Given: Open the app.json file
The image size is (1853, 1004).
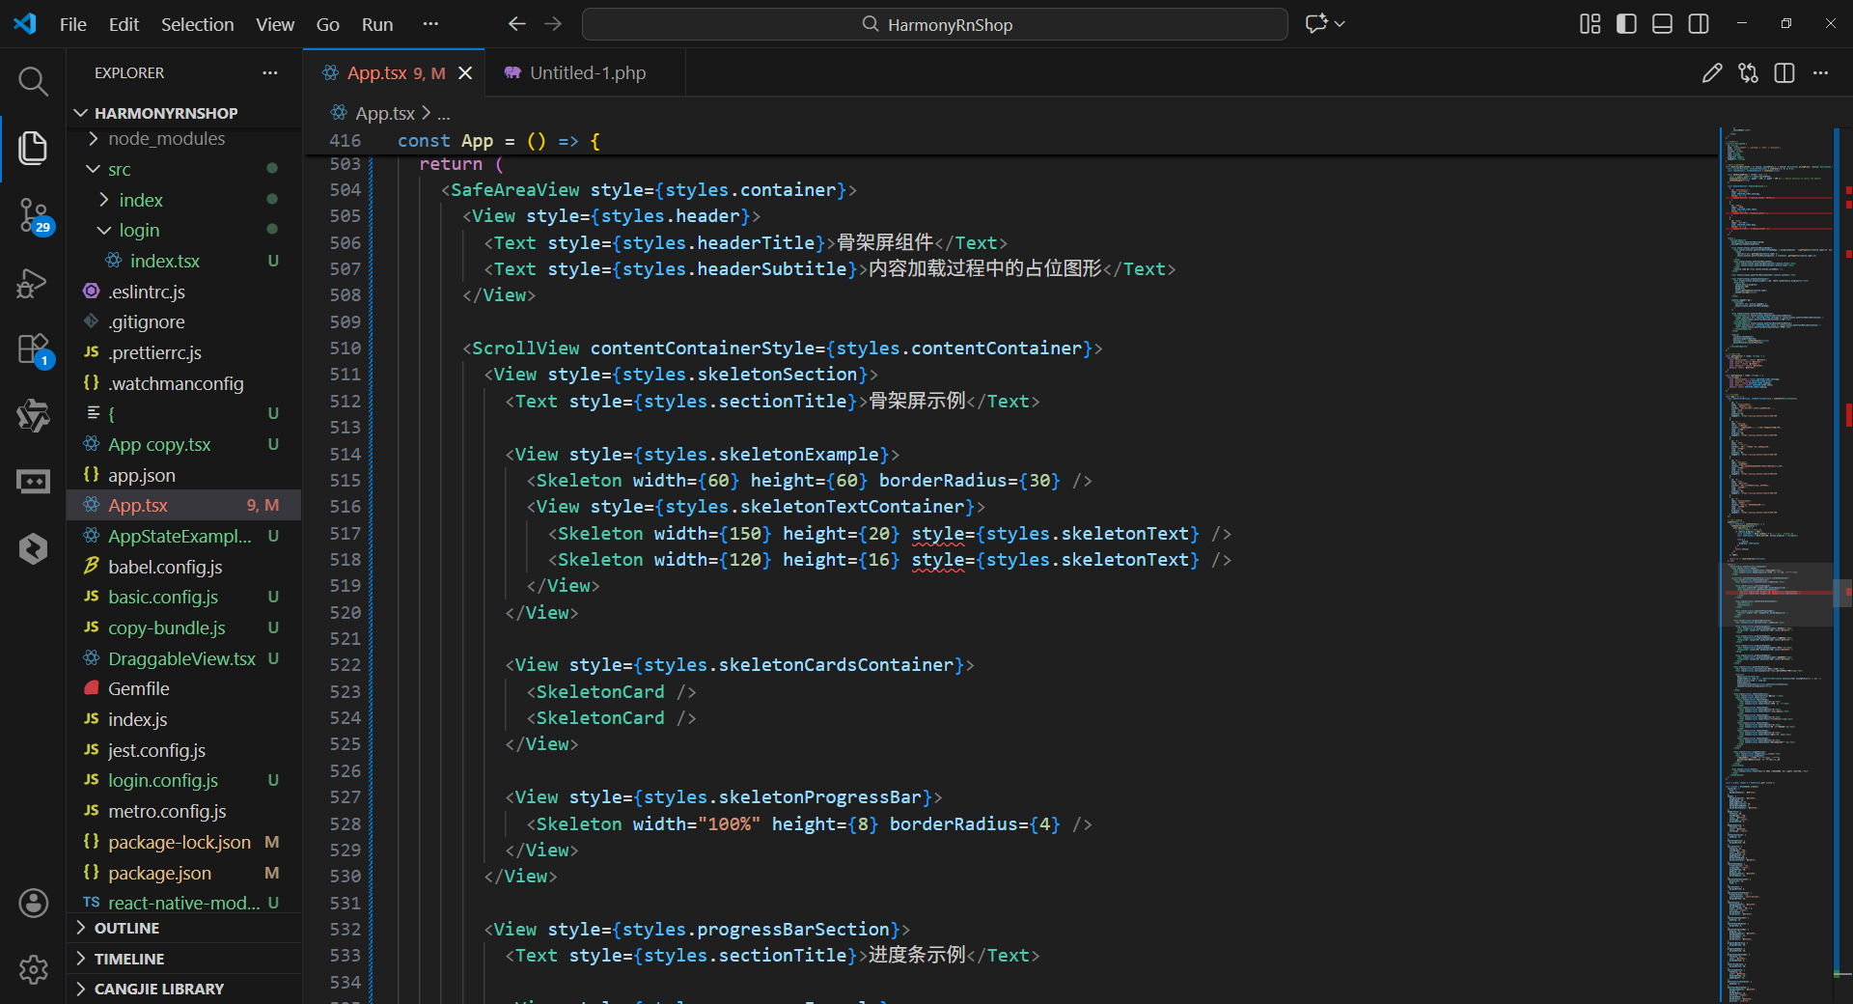Looking at the screenshot, I should (183, 476).
